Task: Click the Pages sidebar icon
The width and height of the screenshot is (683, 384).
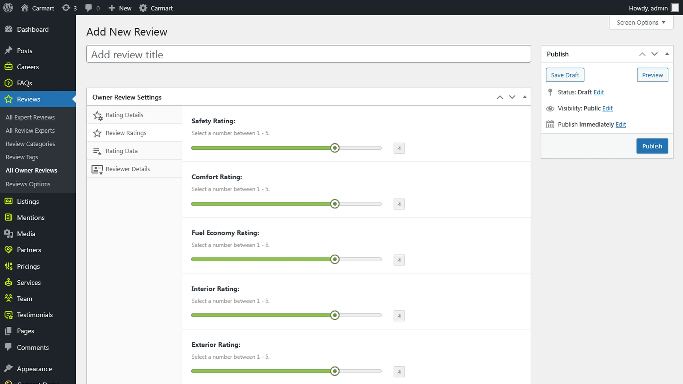Action: click(9, 331)
